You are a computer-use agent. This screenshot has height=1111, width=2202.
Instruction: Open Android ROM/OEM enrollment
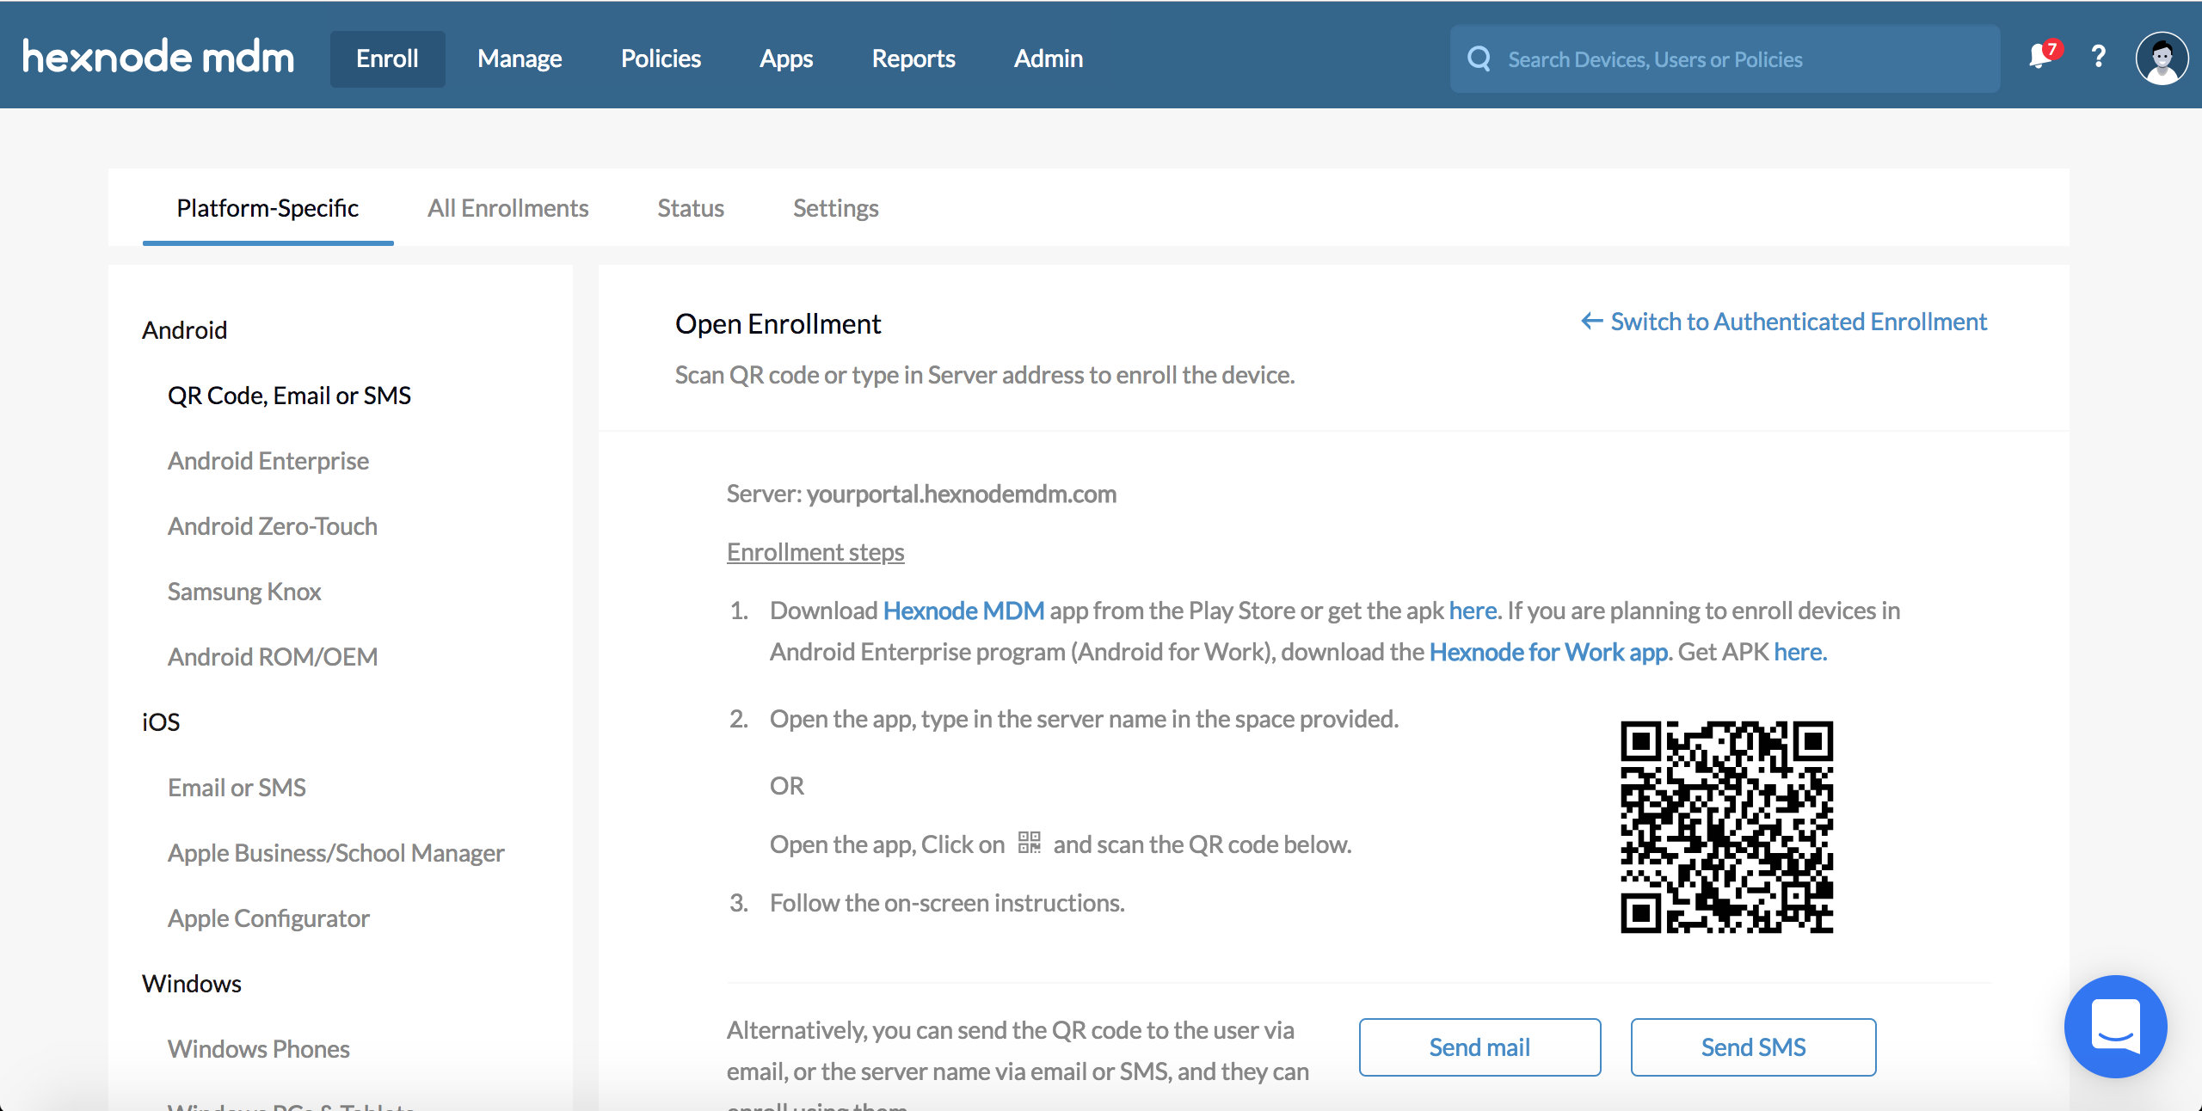point(273,657)
